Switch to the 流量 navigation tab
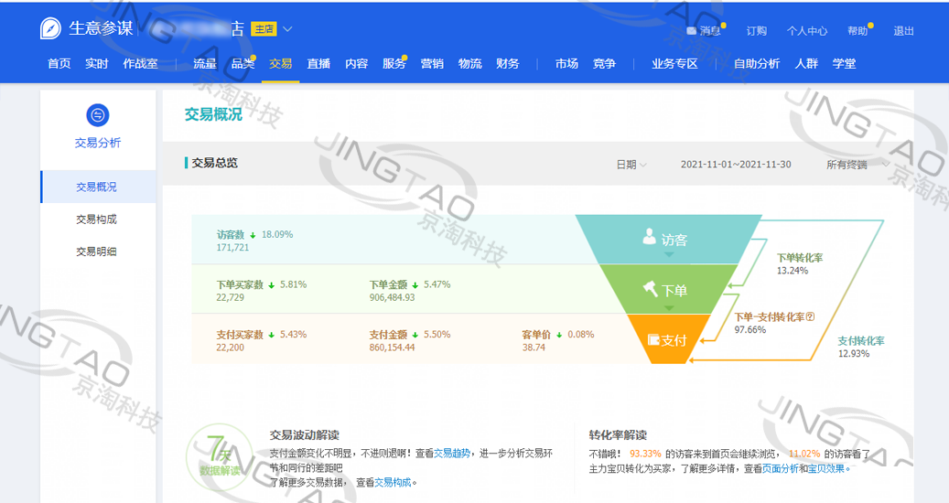Viewport: 949px width, 503px height. click(205, 64)
